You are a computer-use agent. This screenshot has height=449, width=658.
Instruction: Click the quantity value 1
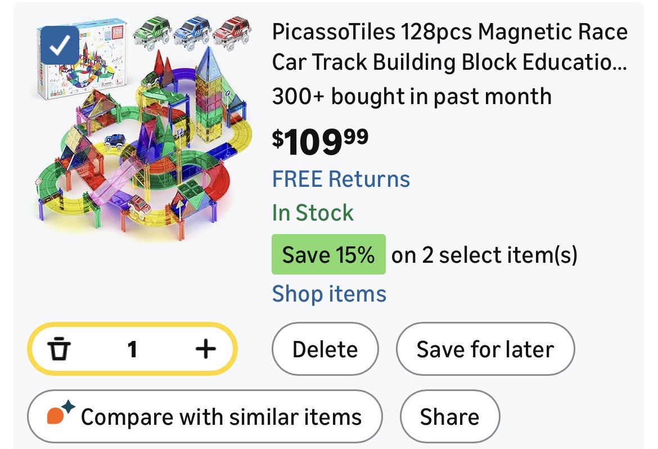[132, 349]
